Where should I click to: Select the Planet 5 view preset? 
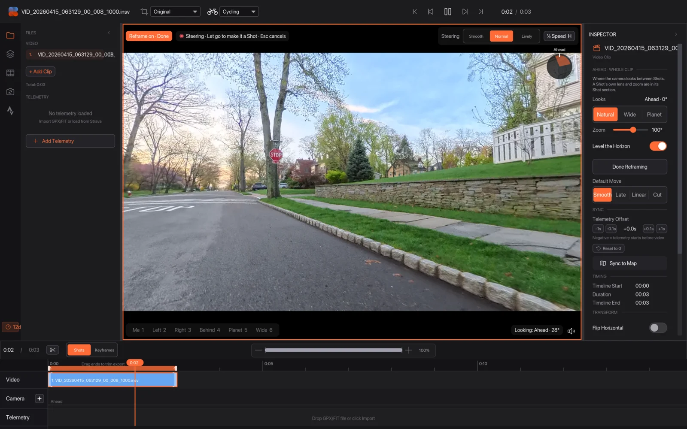point(238,330)
